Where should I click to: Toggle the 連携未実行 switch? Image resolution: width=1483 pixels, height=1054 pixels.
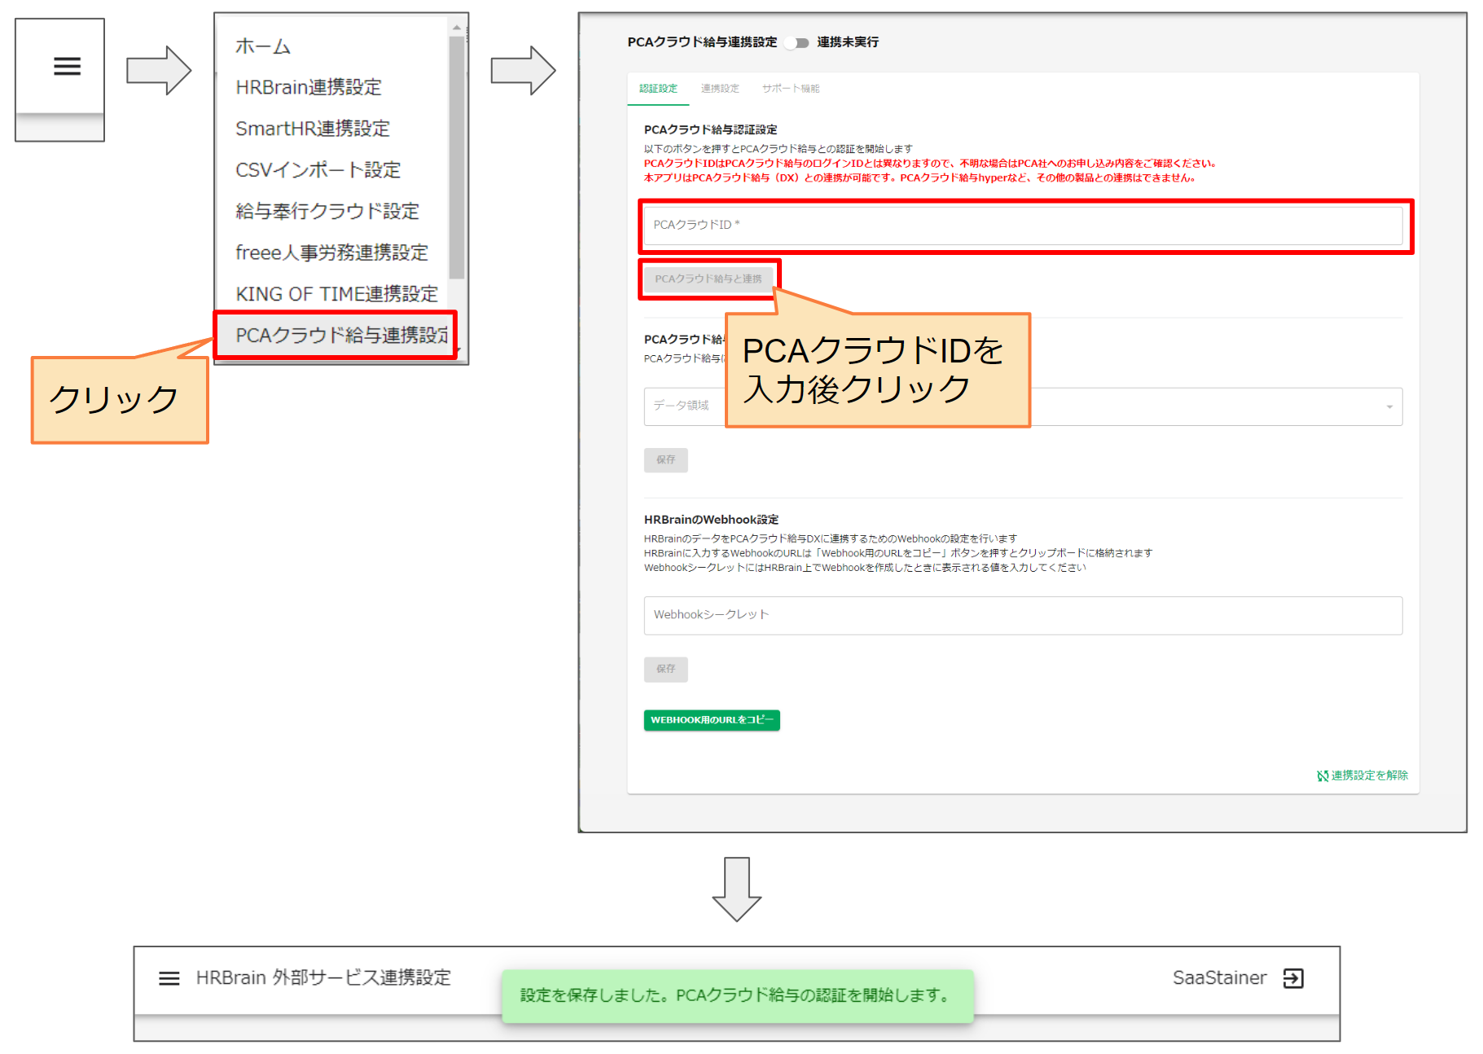point(798,43)
